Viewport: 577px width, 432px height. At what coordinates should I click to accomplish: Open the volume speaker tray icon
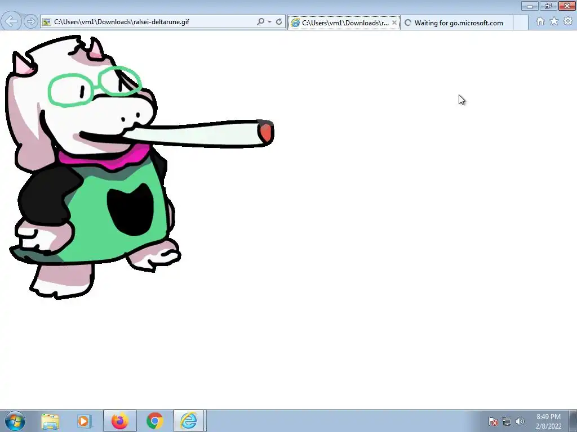520,421
